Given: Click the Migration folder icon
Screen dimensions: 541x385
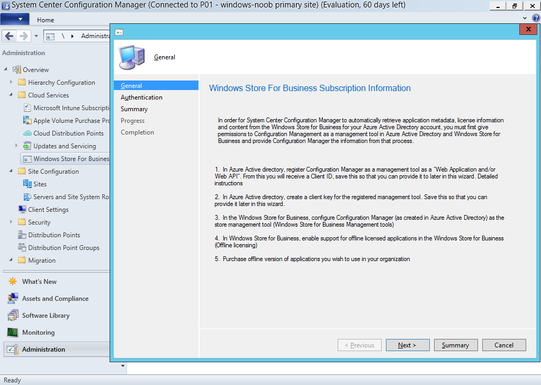Looking at the screenshot, I should 22,260.
